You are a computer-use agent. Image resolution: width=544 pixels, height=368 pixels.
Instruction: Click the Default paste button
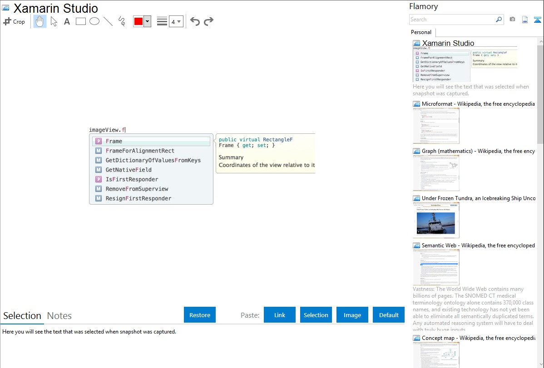(389, 315)
